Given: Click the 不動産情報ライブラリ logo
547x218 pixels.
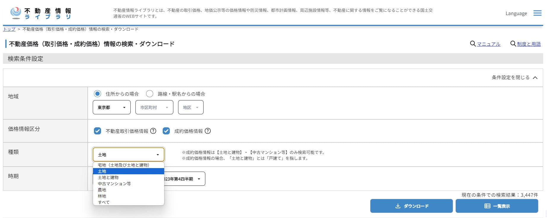Looking at the screenshot, I should [x=41, y=13].
